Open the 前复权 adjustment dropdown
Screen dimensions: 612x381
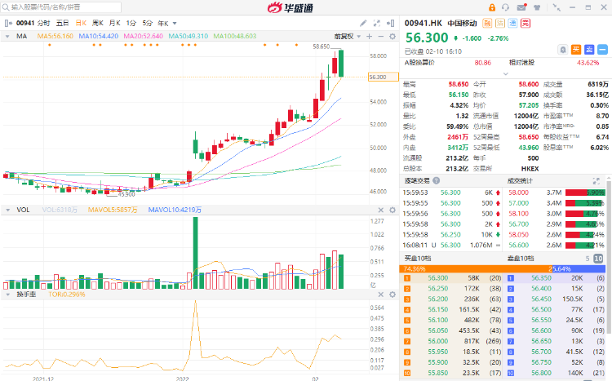(346, 36)
